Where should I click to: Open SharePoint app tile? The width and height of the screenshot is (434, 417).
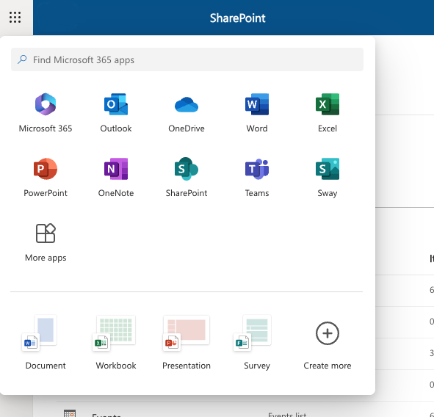pyautogui.click(x=187, y=177)
